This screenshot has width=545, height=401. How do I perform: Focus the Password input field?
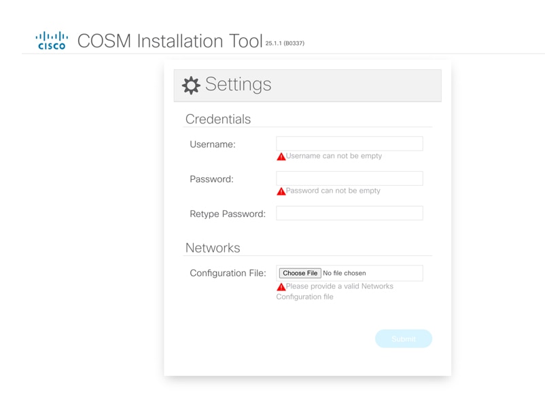click(349, 178)
